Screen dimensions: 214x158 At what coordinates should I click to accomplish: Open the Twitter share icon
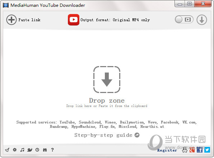tap(207, 150)
